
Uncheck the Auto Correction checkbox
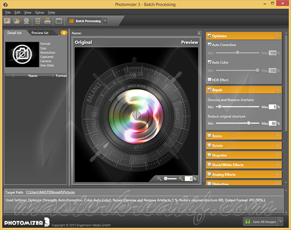pos(209,45)
